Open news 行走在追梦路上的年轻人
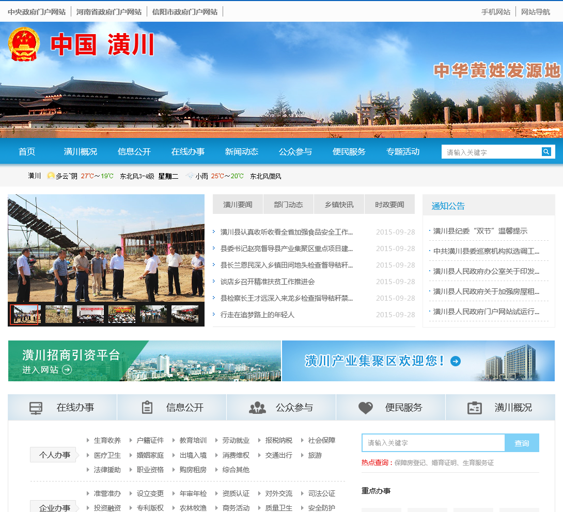563x512 pixels. 257,315
